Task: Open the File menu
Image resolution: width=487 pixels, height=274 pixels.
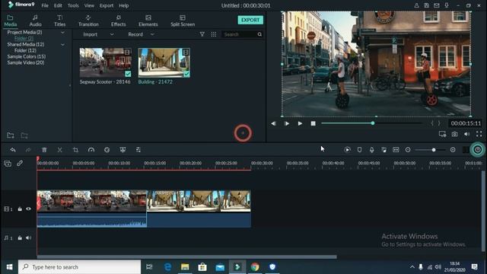Action: (x=45, y=5)
